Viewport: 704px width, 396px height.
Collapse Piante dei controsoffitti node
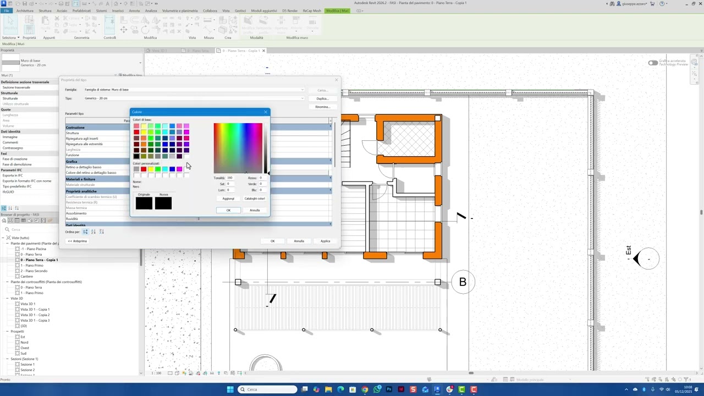pos(8,282)
